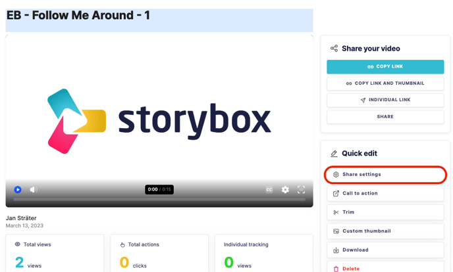This screenshot has height=272, width=453.
Task: Click the Download option
Action: [385, 250]
